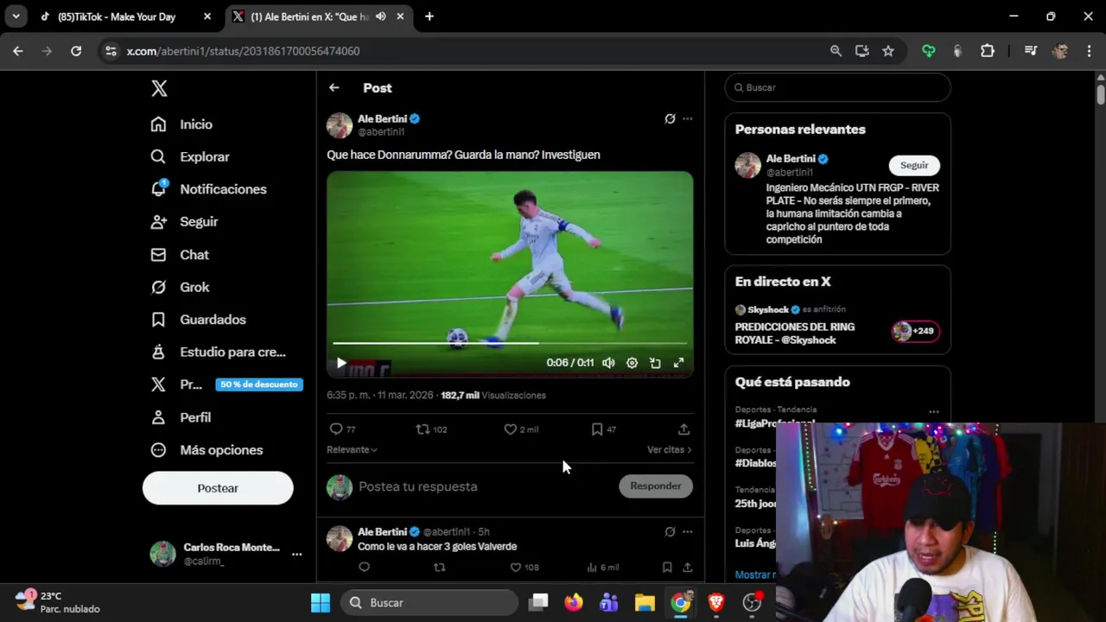
Task: Open the tab search dropdown
Action: point(16,16)
